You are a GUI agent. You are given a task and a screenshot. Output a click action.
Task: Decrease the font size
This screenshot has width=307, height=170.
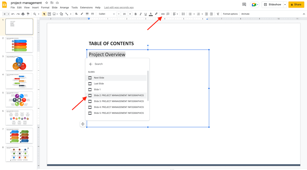[119, 14]
